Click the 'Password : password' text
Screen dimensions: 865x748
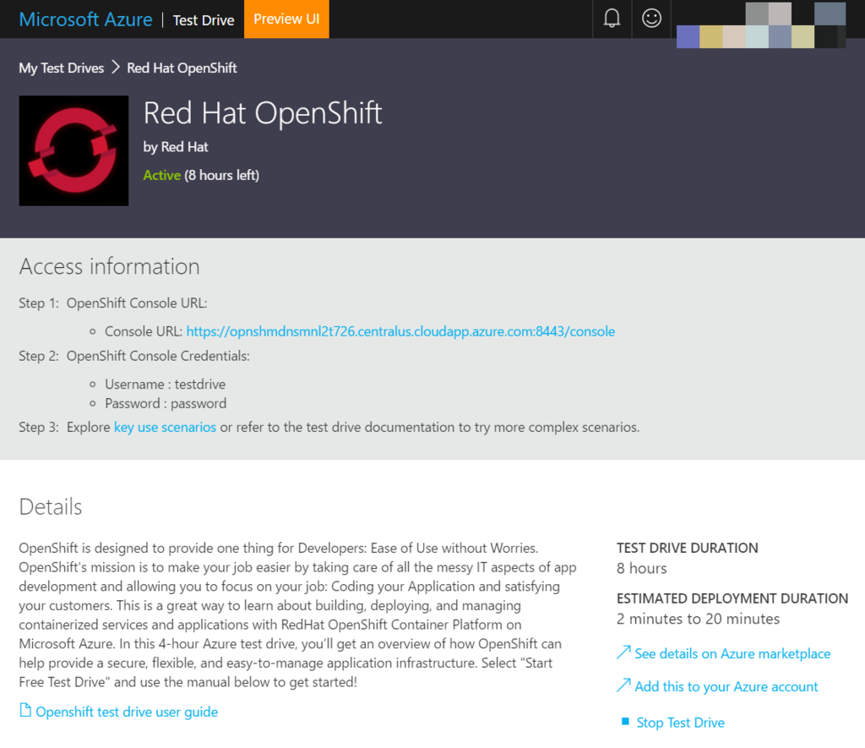point(166,403)
